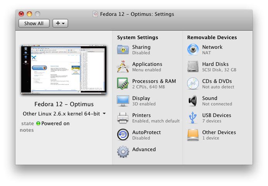Open the guest OS type dropdown

[x=64, y=114]
